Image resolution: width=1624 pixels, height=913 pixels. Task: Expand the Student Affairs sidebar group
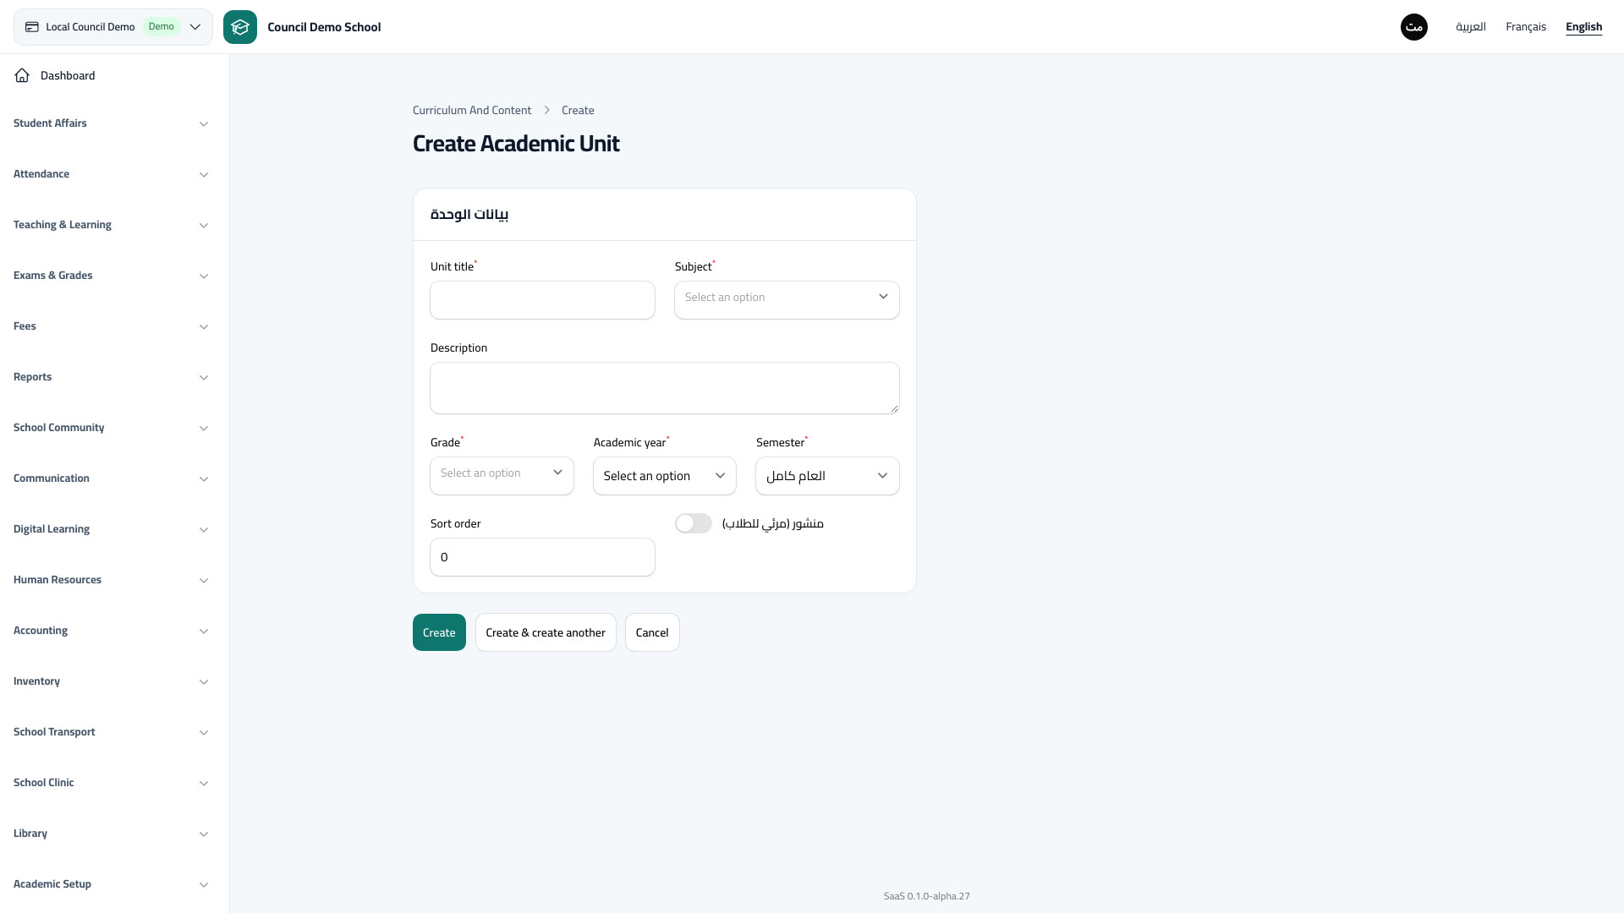click(111, 123)
